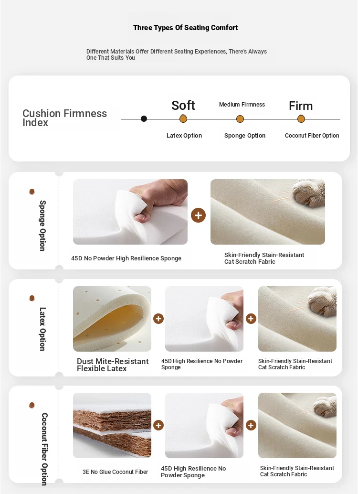Image resolution: width=358 pixels, height=494 pixels.
Task: Click the second plus icon in Coconut Fiber row
Action: pyautogui.click(x=251, y=425)
